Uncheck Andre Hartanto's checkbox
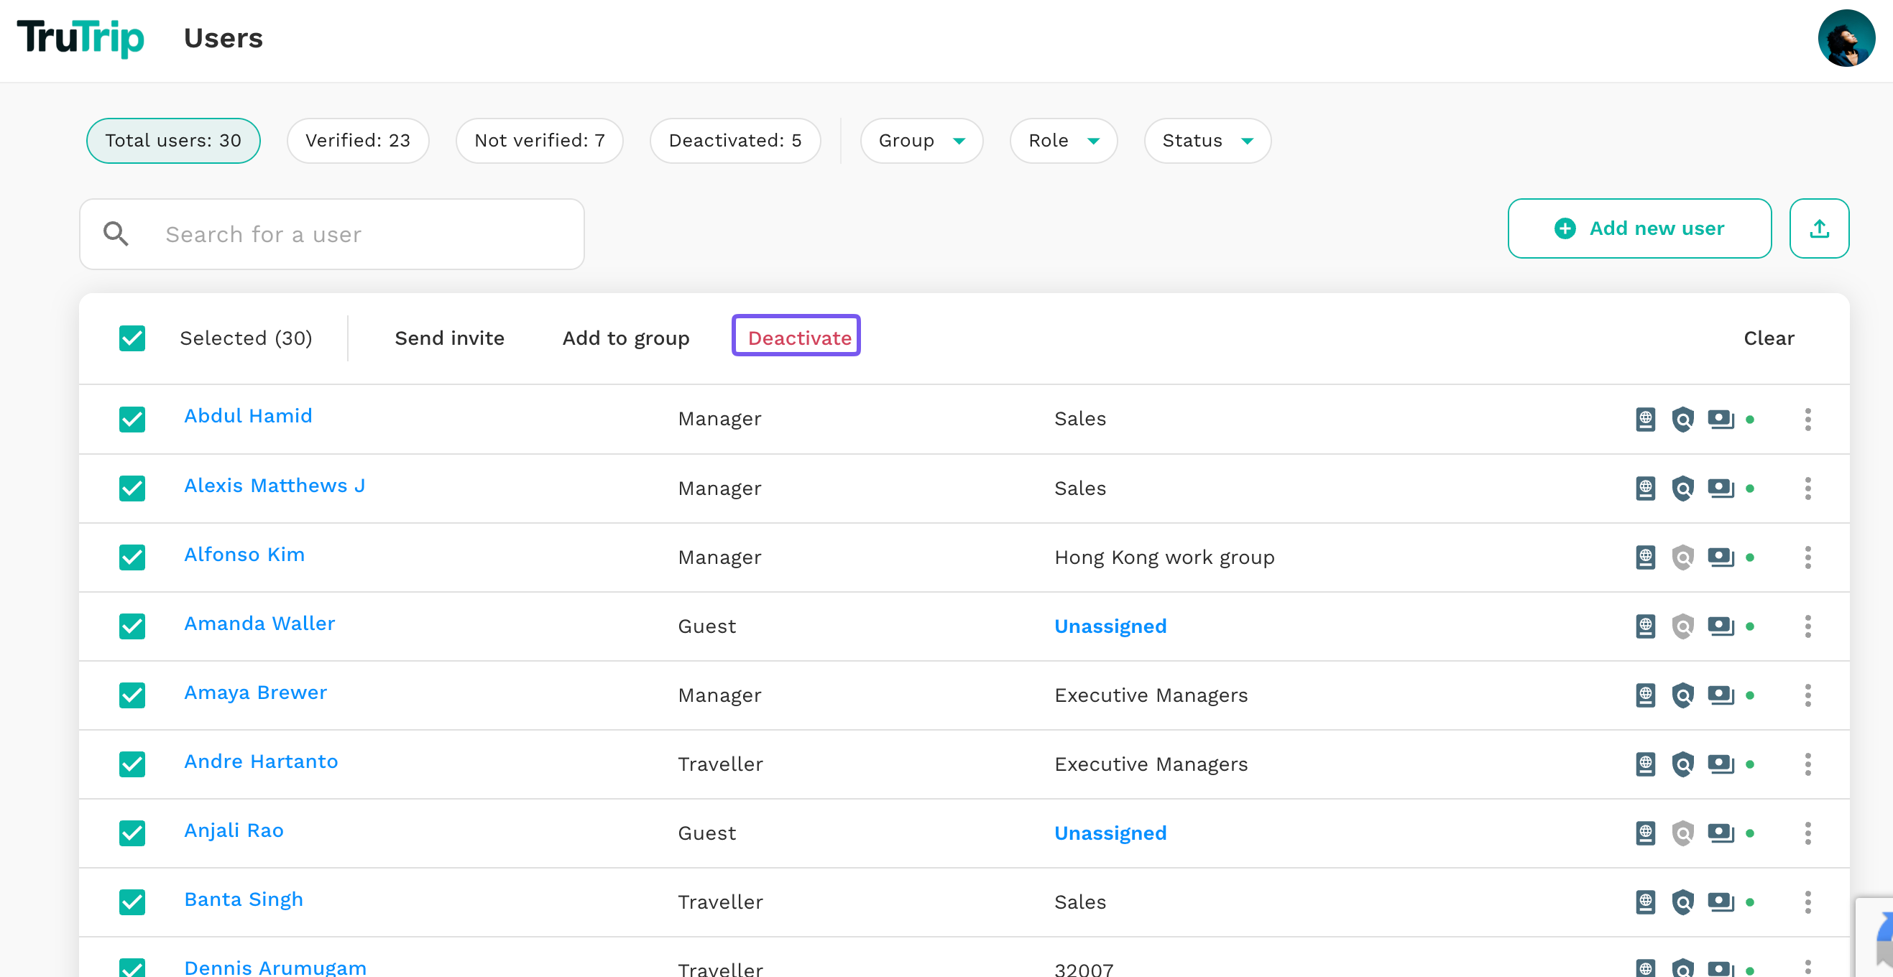Image resolution: width=1893 pixels, height=977 pixels. tap(132, 764)
